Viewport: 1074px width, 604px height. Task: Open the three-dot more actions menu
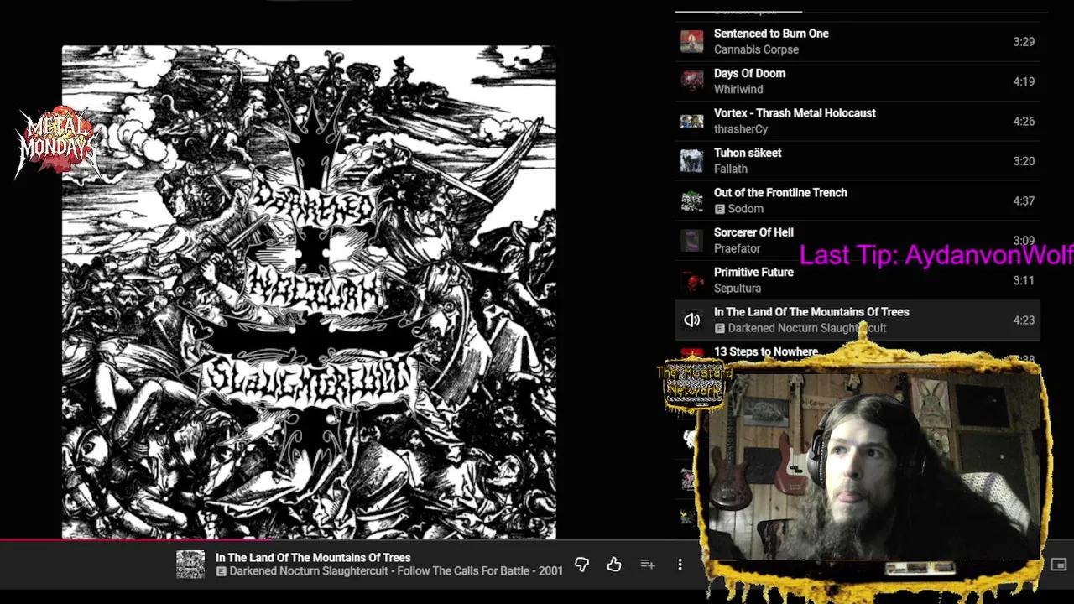pyautogui.click(x=680, y=565)
